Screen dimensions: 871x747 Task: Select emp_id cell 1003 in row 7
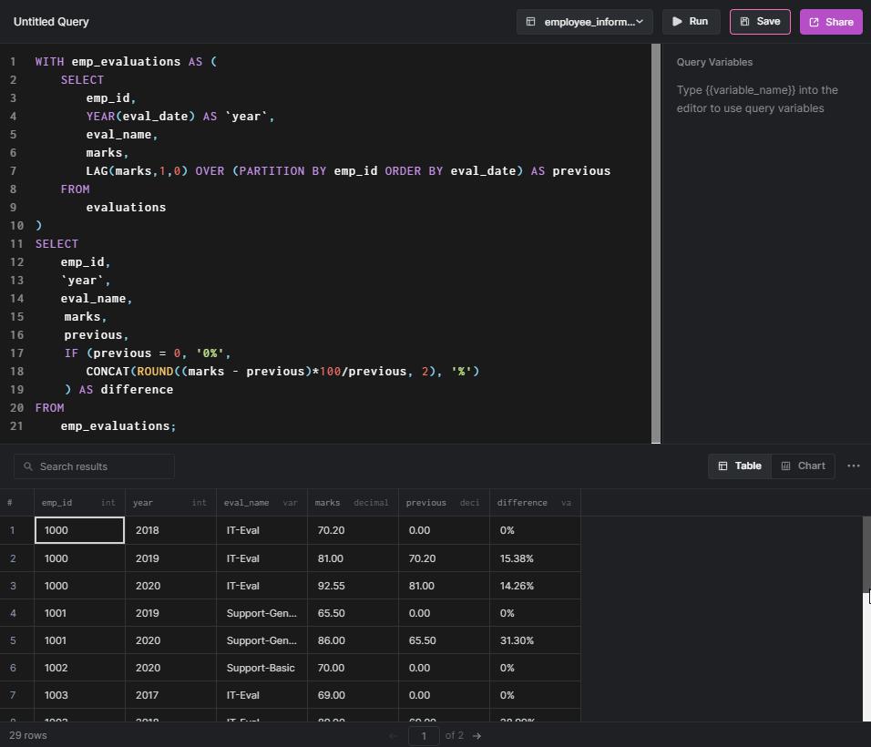coord(79,695)
